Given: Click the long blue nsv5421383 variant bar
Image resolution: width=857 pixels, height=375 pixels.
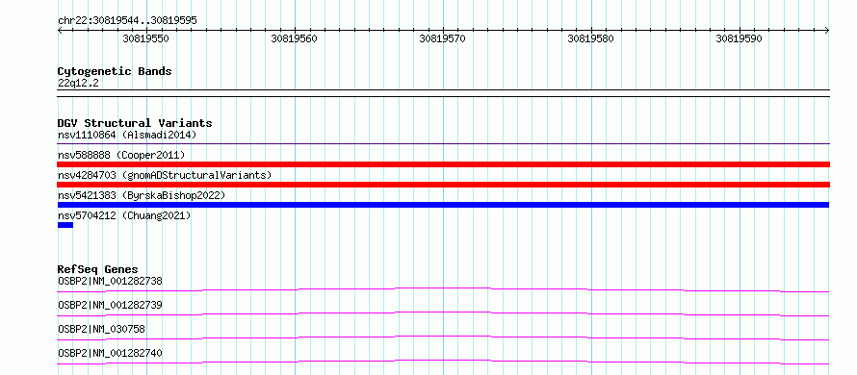Looking at the screenshot, I should [x=443, y=205].
